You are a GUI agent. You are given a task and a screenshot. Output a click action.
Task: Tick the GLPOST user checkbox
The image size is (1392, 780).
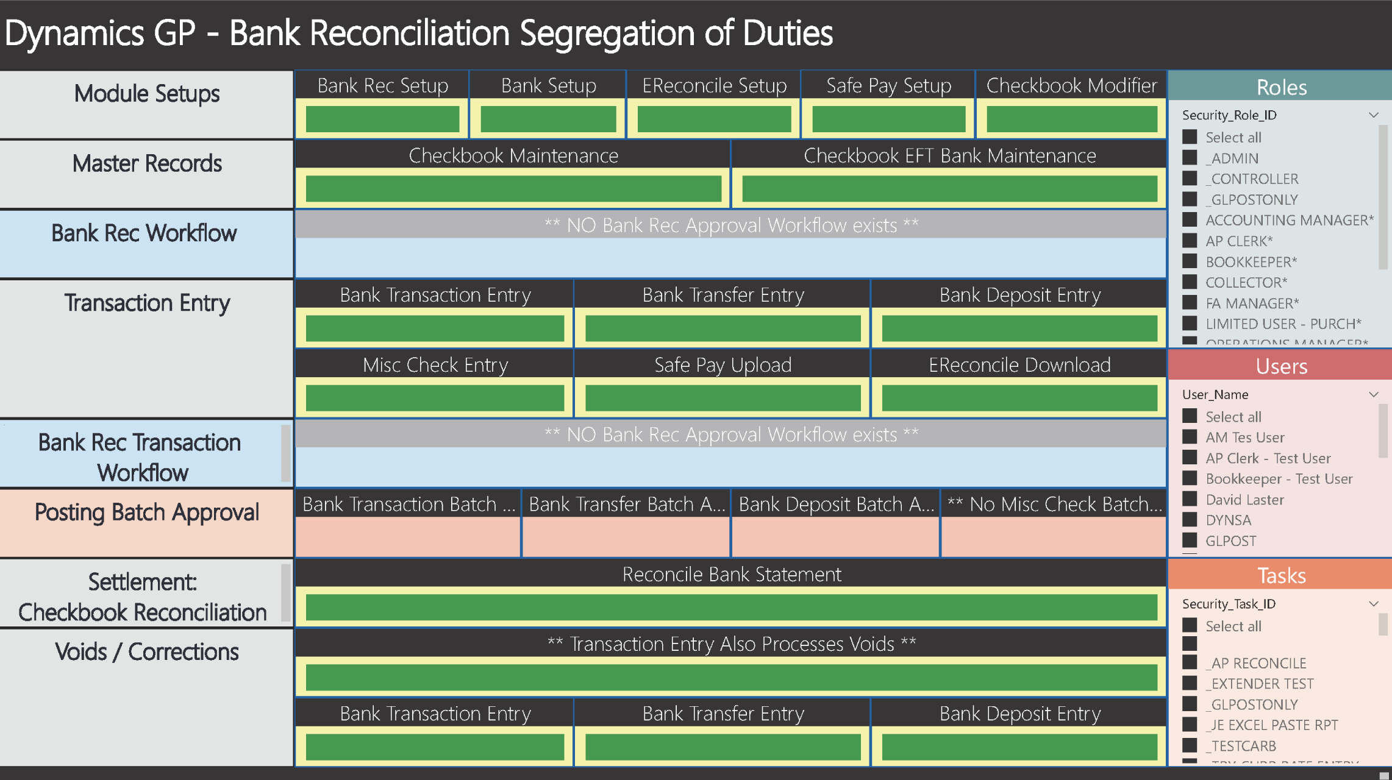tap(1190, 541)
